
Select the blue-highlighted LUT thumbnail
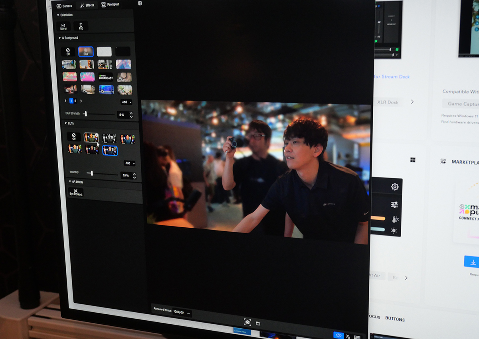[x=110, y=150]
